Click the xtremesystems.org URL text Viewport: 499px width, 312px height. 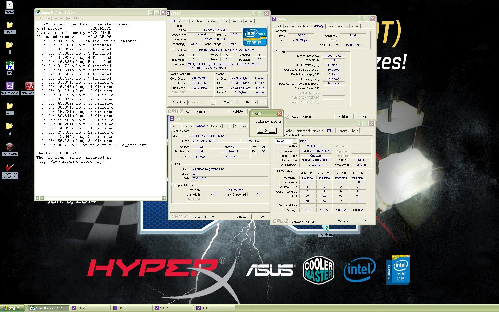tap(70, 161)
